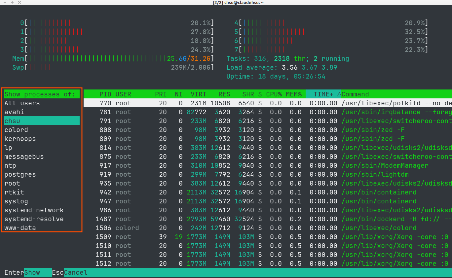This screenshot has height=278, width=452.
Task: Select the udisksd process row, PID 935
Action: 268,183
